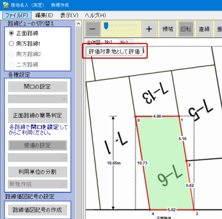
Task: Open dropdown below 間口の設定
Action: [38, 99]
